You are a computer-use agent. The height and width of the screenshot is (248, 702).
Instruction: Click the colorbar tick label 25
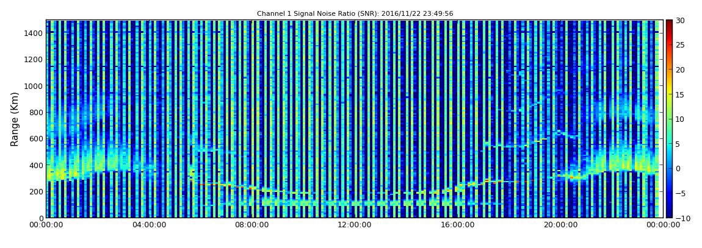coord(680,45)
